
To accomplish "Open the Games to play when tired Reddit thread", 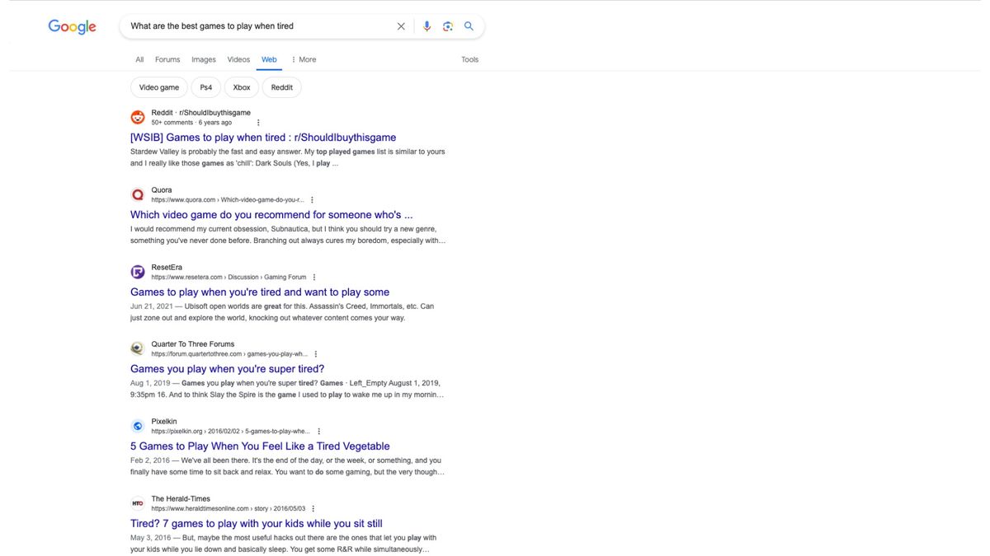I will coord(262,137).
